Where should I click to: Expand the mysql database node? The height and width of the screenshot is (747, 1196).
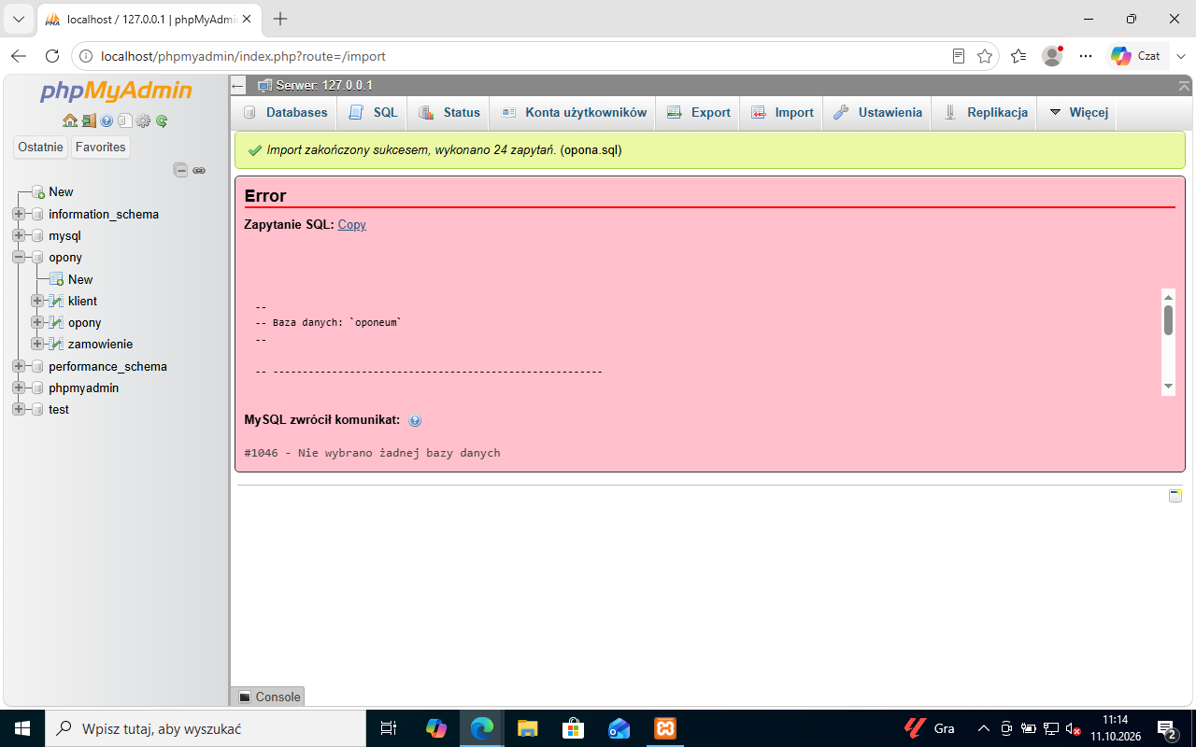pyautogui.click(x=19, y=235)
